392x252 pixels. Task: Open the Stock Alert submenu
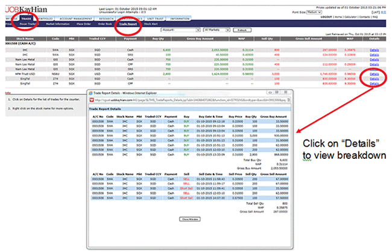[x=151, y=24]
